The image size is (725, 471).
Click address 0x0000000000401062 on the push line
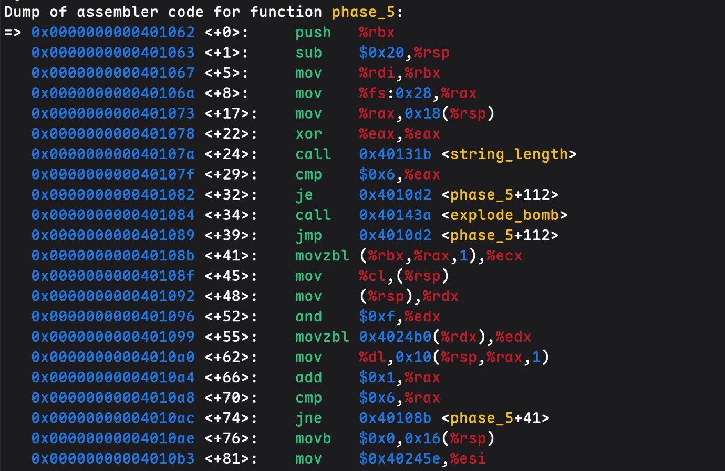coord(113,33)
